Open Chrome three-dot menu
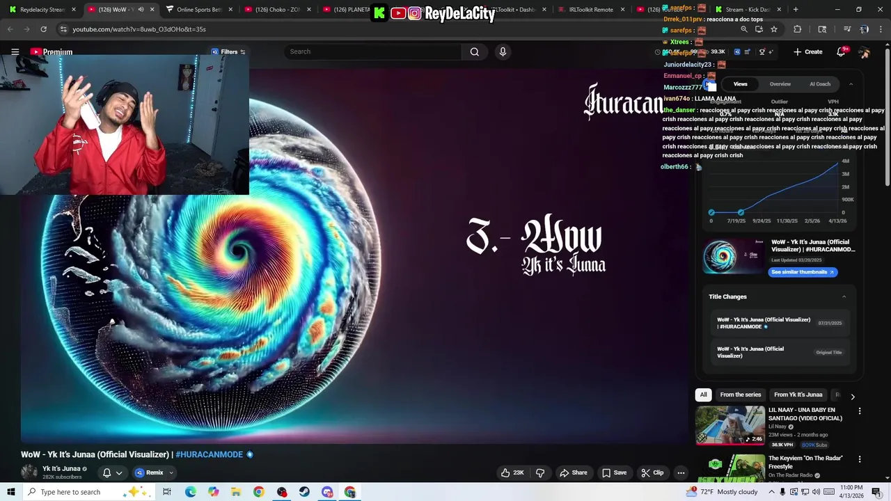 (x=881, y=29)
